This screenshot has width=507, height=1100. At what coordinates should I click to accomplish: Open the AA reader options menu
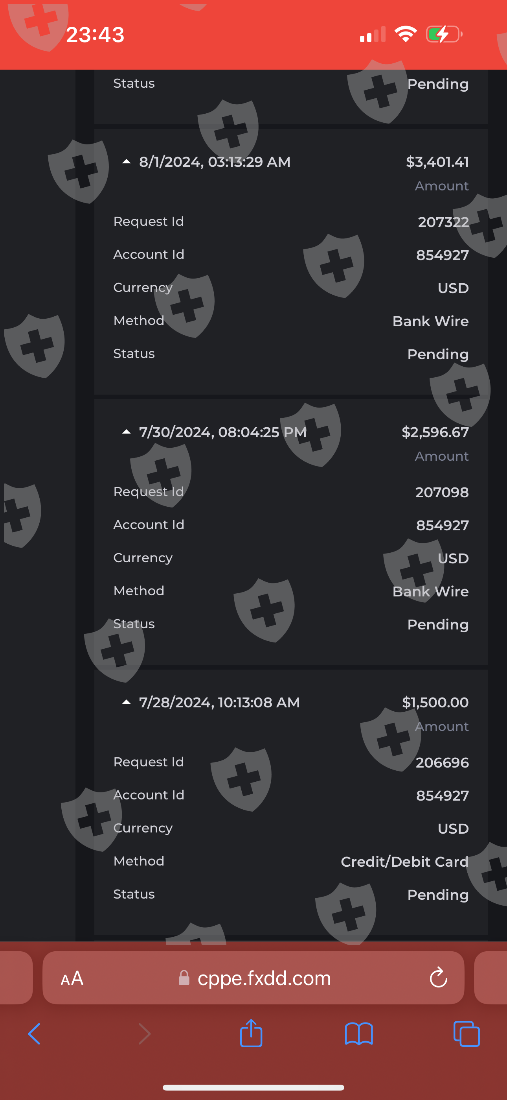72,978
